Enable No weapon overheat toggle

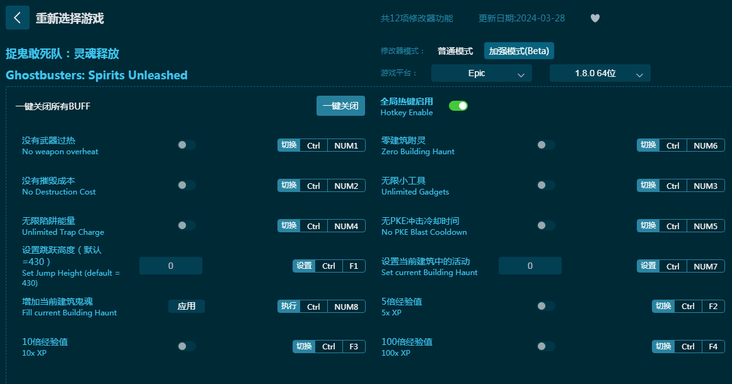coord(186,145)
